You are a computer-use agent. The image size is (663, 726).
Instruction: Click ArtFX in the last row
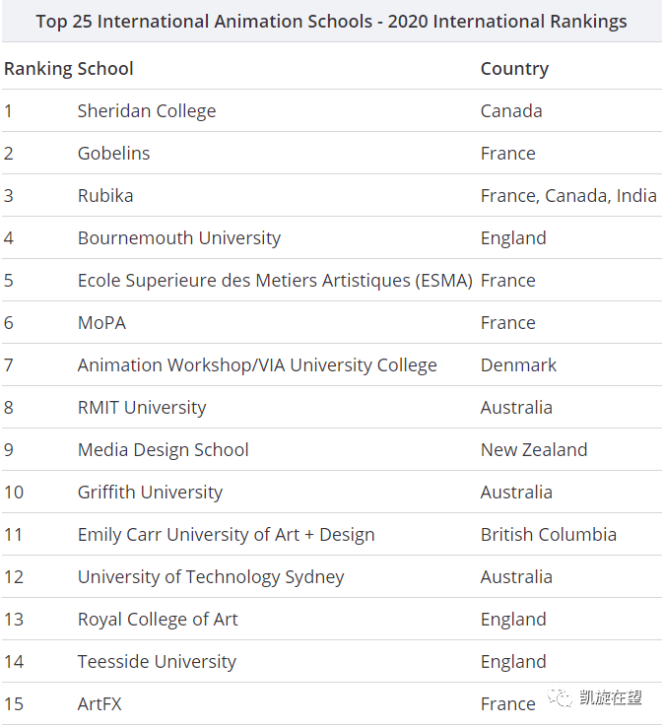point(100,704)
